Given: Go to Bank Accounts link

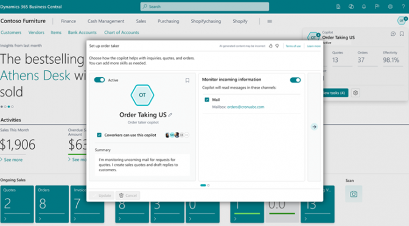Looking at the screenshot, I should coord(82,33).
